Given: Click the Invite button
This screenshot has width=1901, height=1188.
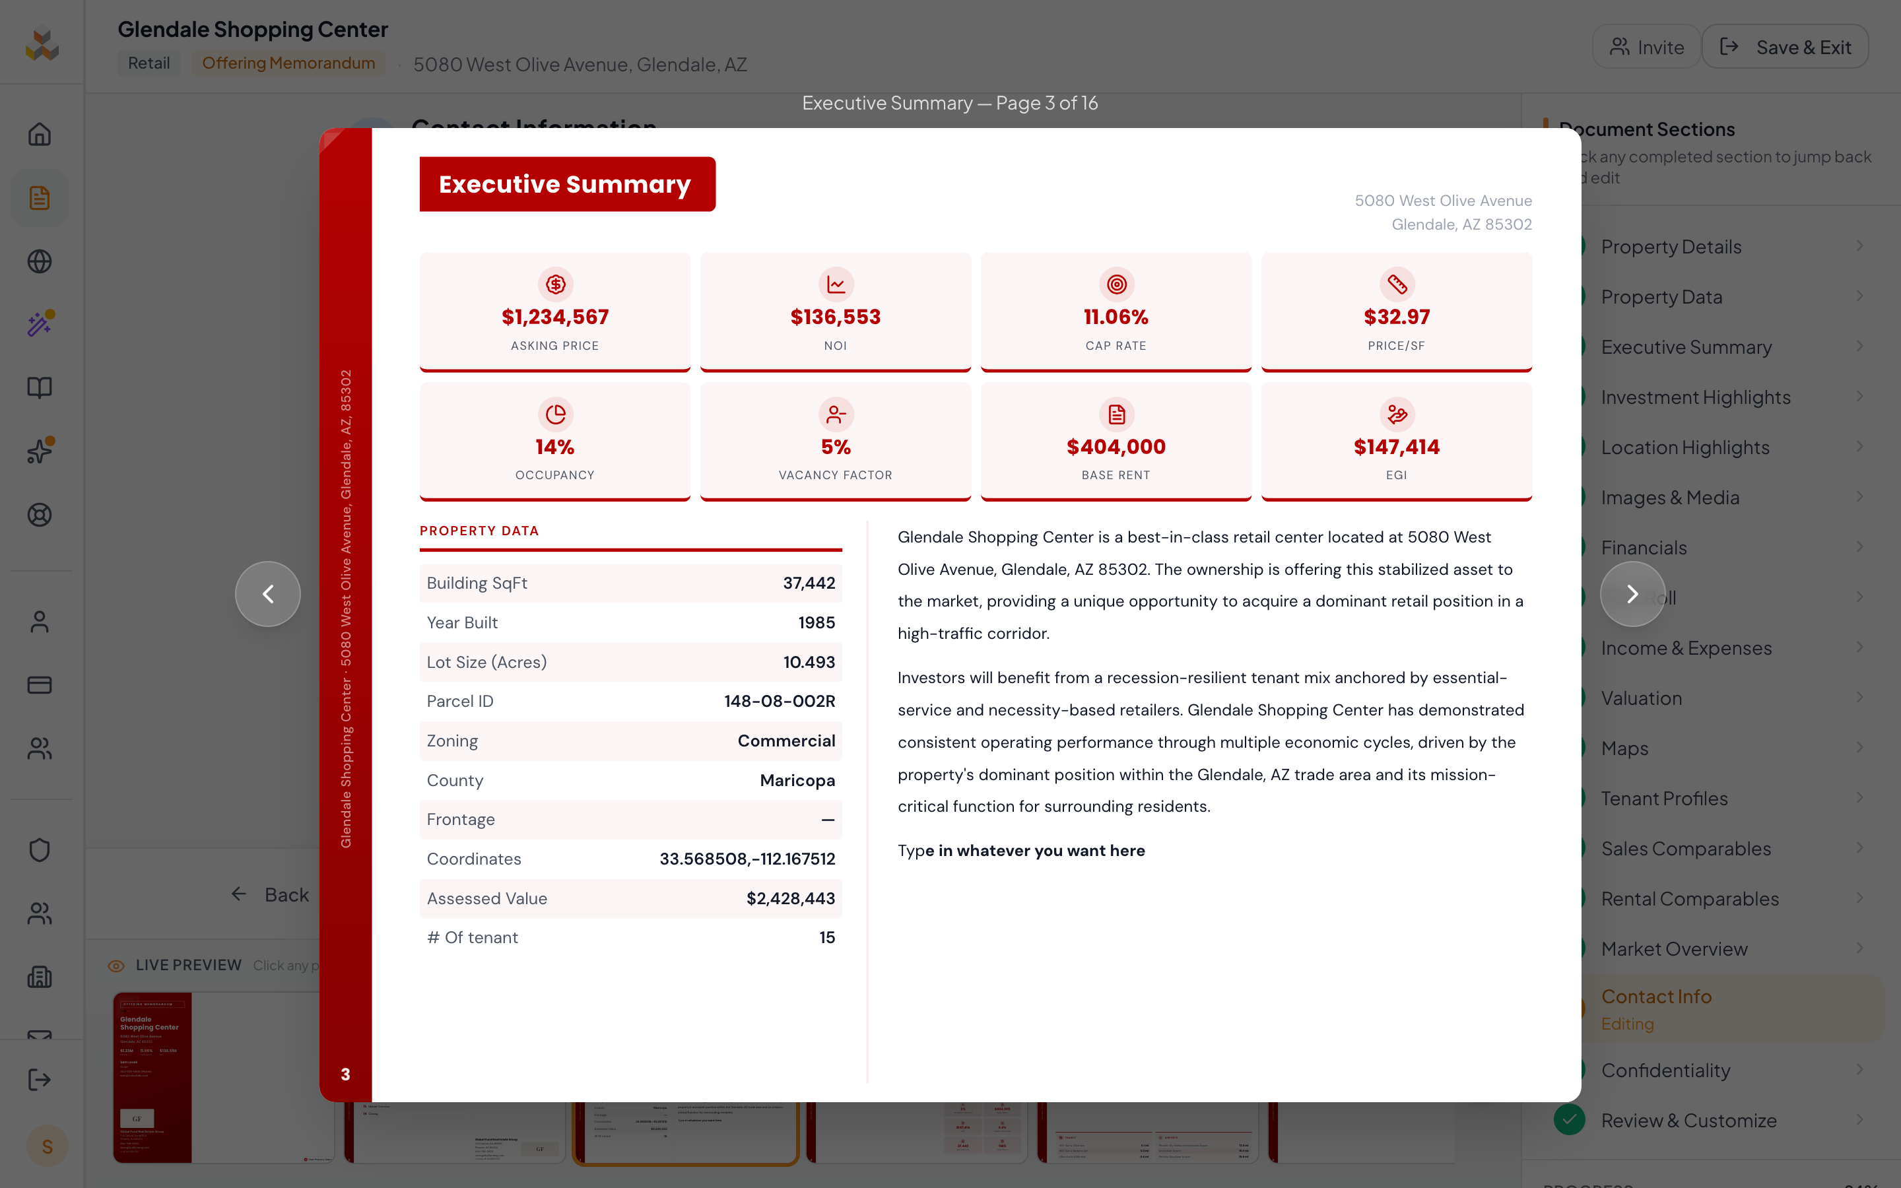Looking at the screenshot, I should point(1646,47).
